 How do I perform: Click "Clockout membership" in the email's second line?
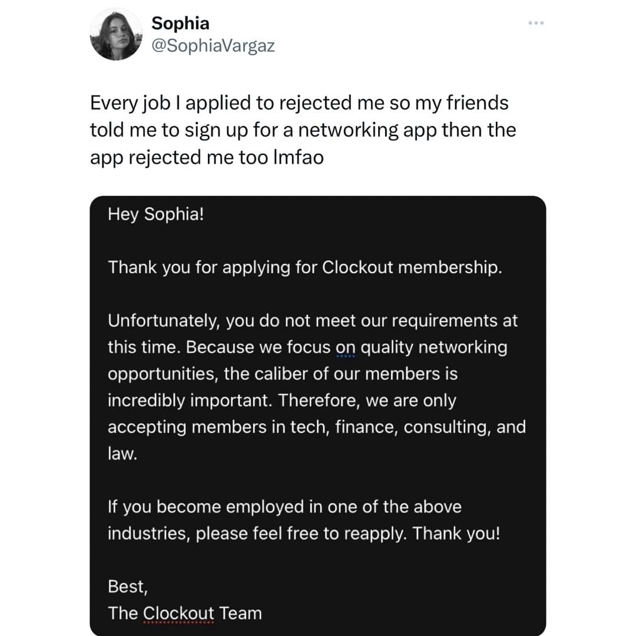tap(412, 267)
